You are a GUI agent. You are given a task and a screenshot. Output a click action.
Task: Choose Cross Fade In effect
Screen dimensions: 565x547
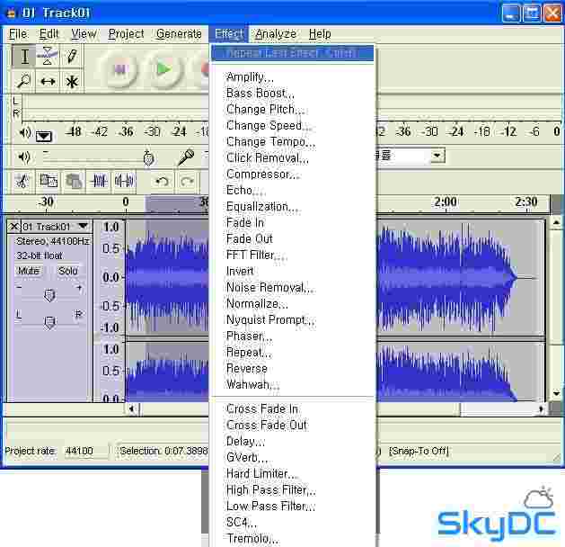[292, 408]
